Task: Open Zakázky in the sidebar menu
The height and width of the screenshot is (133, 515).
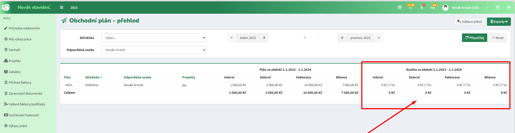Action: tap(15, 72)
